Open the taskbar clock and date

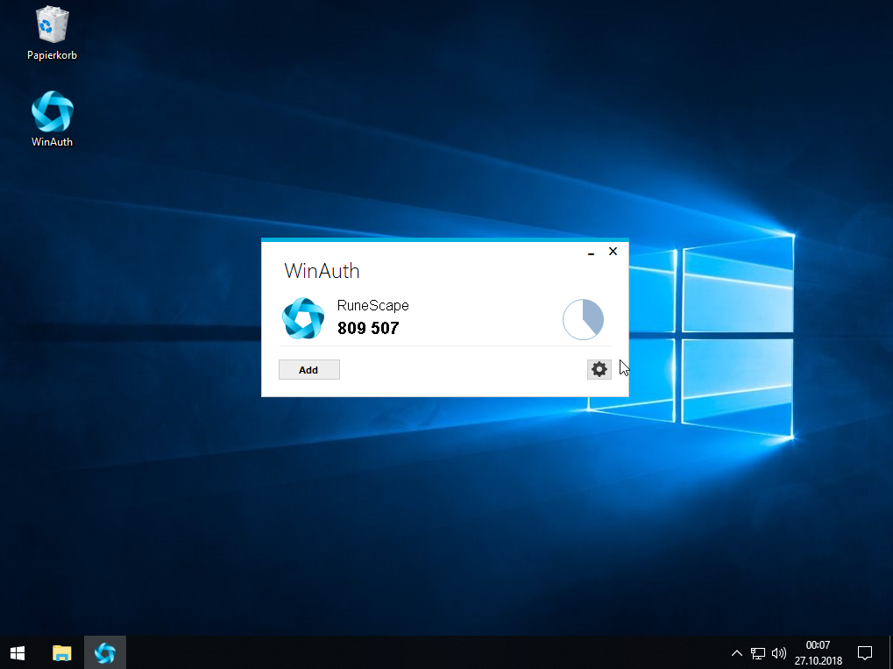[818, 652]
